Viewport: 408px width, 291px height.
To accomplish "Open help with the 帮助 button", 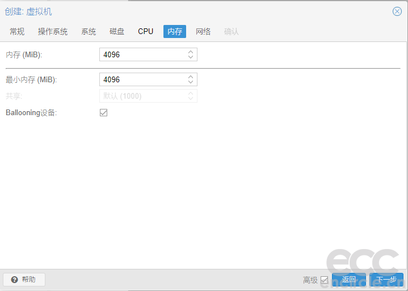I will [24, 280].
